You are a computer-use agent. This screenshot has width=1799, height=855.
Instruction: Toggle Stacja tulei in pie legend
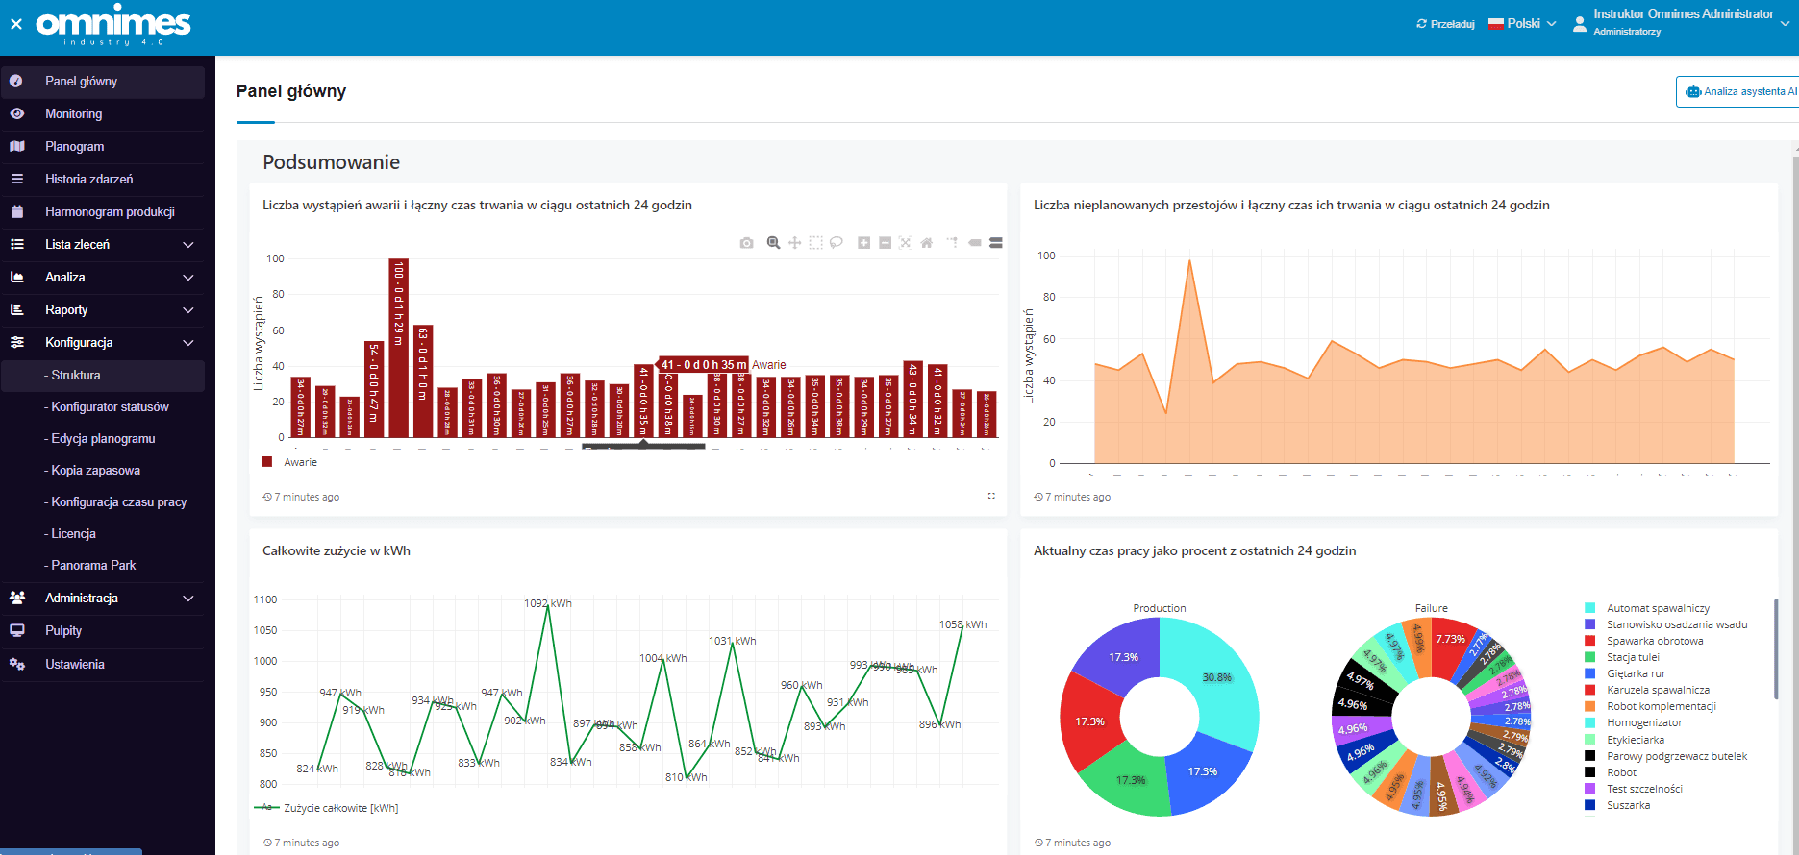[x=1622, y=657]
